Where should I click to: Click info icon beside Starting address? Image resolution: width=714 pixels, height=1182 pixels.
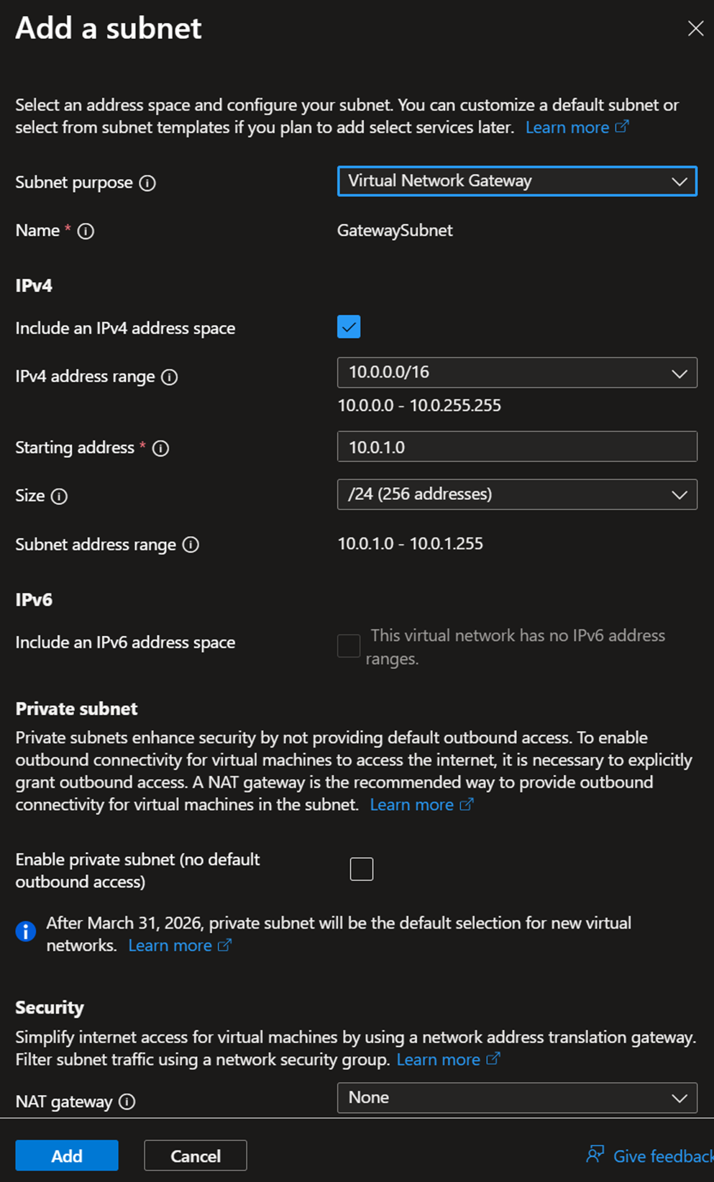pos(161,448)
